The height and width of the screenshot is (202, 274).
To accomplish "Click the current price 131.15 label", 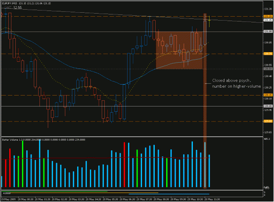I will (x=268, y=20).
